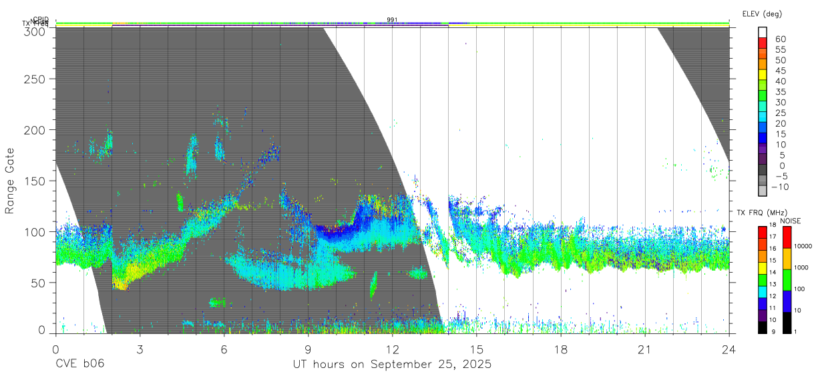The image size is (820, 378).
Task: Click the '60' label on ELEV scale
Action: point(779,39)
